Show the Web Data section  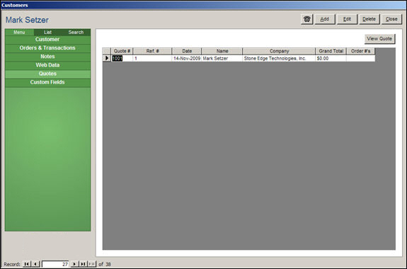point(47,65)
